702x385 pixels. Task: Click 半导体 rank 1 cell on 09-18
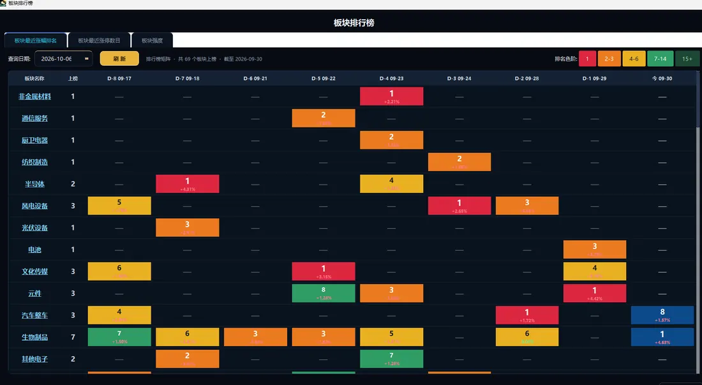[187, 184]
